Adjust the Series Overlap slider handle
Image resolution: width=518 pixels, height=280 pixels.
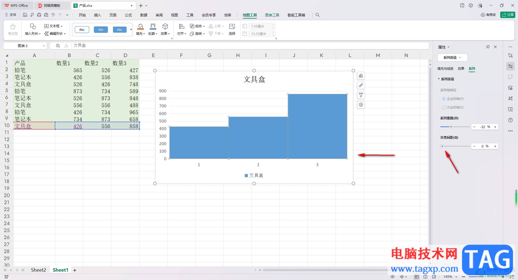[451, 127]
